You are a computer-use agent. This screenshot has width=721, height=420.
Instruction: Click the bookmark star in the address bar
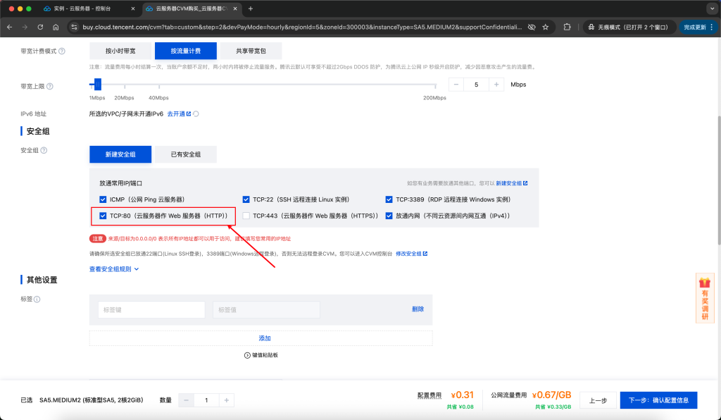(x=546, y=26)
